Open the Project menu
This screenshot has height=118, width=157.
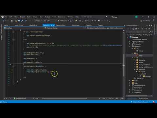pos(22,17)
